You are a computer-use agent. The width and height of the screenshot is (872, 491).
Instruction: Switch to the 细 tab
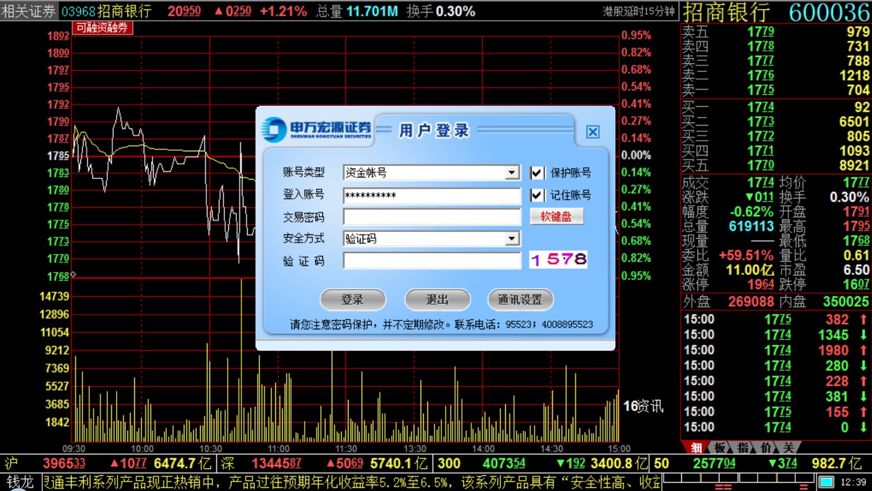pos(696,448)
